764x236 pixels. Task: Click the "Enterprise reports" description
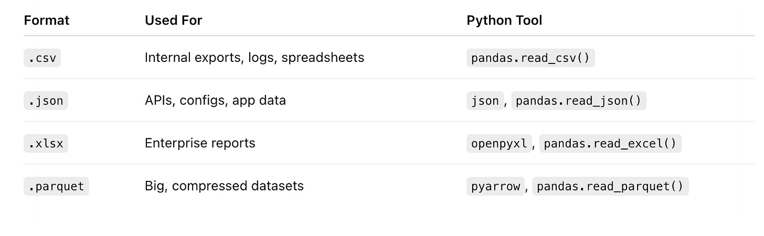point(200,143)
